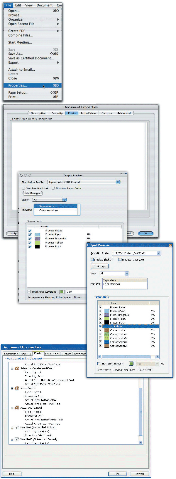Select Color Warnings in Windows Output Preview list
This screenshot has height=479, width=176.
click(125, 284)
